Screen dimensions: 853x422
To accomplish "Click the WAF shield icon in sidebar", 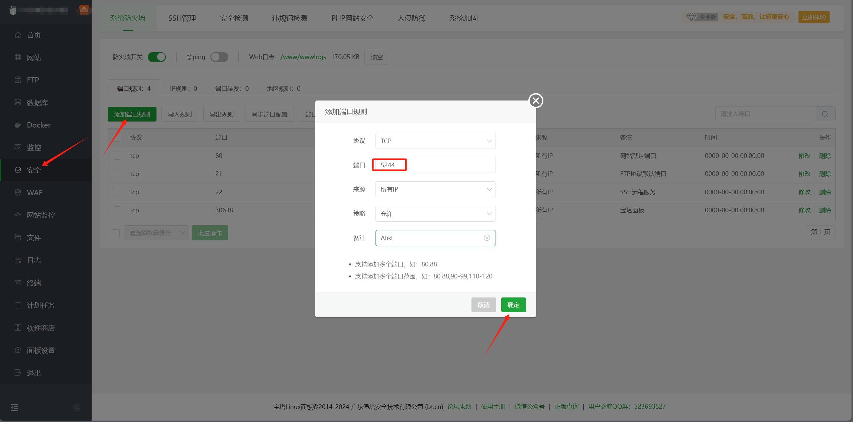I will pyautogui.click(x=18, y=192).
